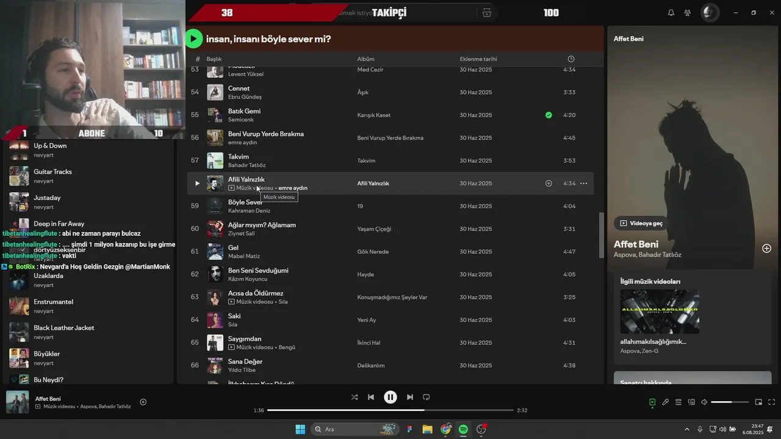This screenshot has width=781, height=439.
Task: Toggle repeat mode
Action: [426, 397]
